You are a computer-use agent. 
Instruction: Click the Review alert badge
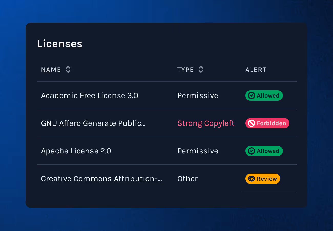coord(263,179)
